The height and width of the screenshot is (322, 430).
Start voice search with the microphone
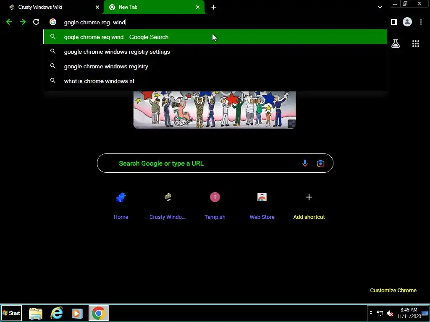click(305, 163)
